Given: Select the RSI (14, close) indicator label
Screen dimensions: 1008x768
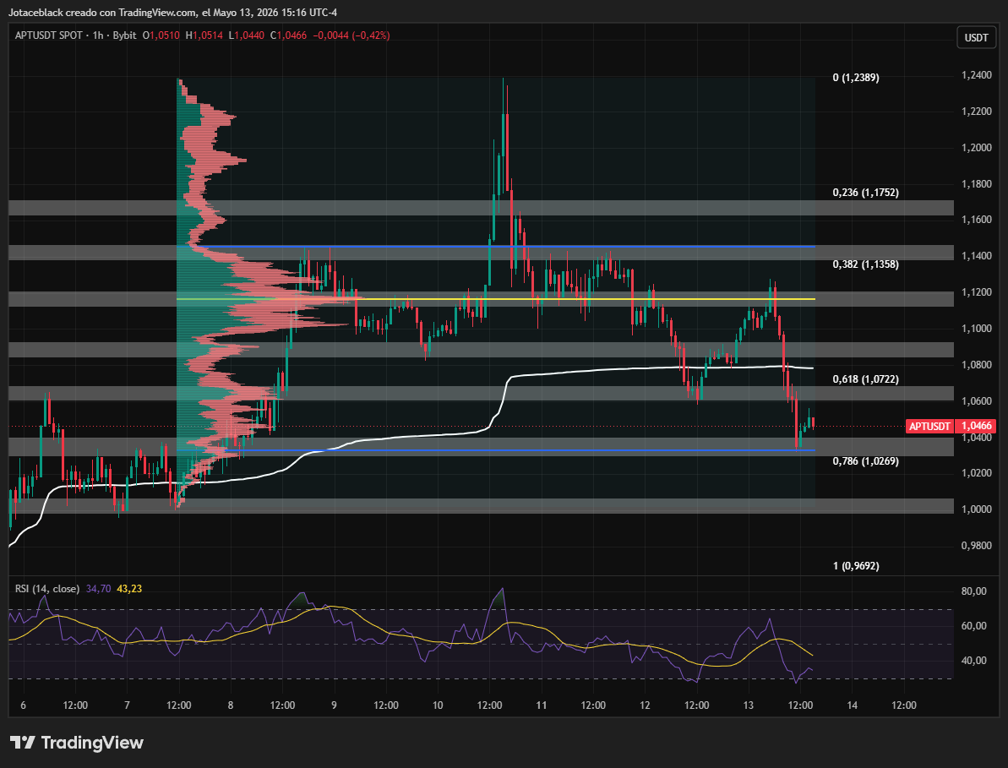Looking at the screenshot, I should coord(47,589).
